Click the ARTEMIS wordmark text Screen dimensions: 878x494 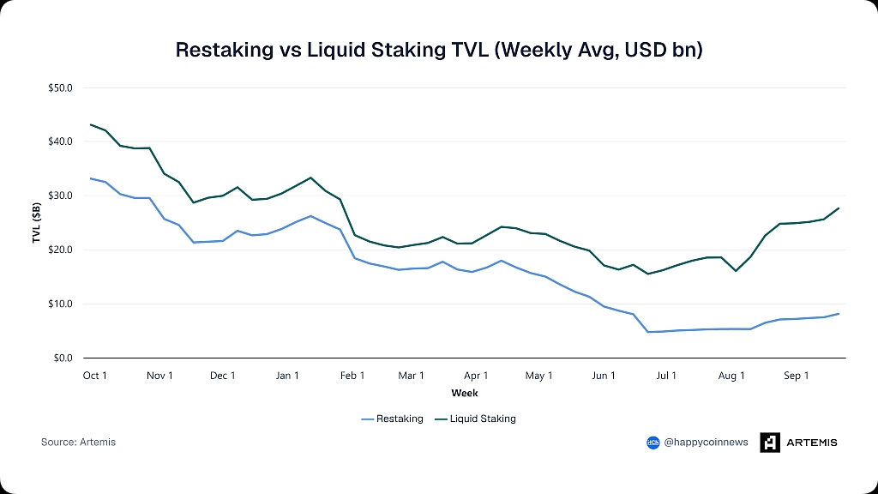[x=811, y=443]
